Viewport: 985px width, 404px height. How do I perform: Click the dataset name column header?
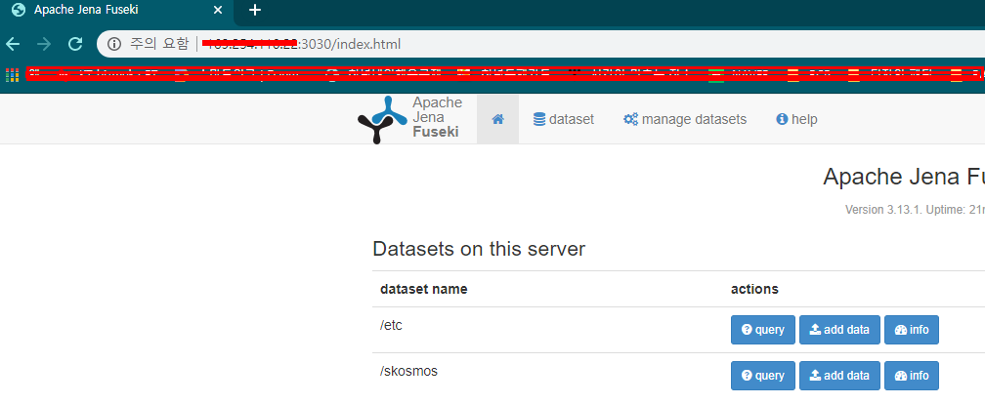tap(423, 289)
